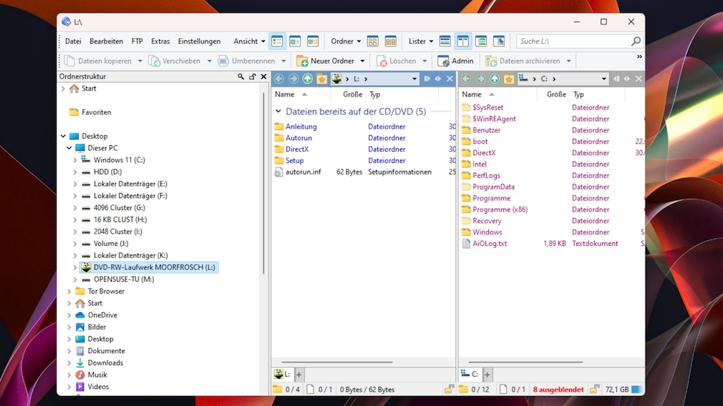Open the FTP menu
This screenshot has height=406, width=723.
[x=137, y=41]
